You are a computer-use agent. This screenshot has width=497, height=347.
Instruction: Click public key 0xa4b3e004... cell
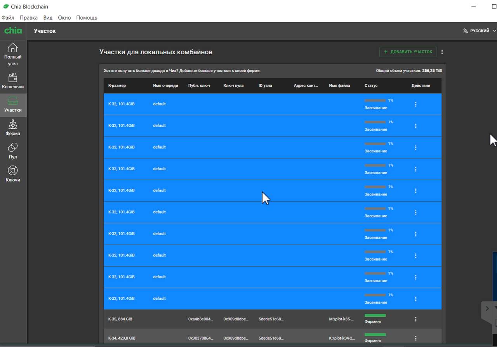tap(201, 319)
